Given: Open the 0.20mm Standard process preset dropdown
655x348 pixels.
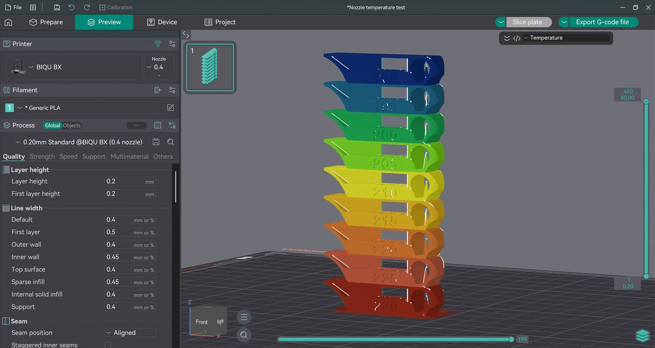Looking at the screenshot, I should pos(82,142).
